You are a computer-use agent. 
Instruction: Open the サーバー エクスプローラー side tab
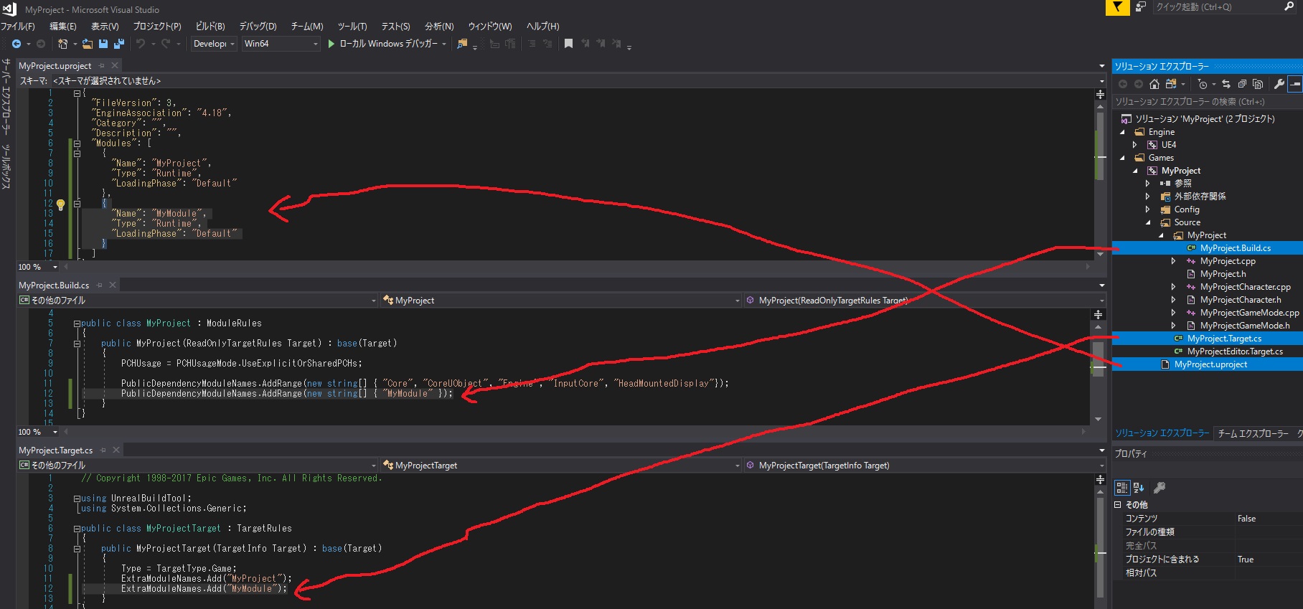click(x=6, y=97)
